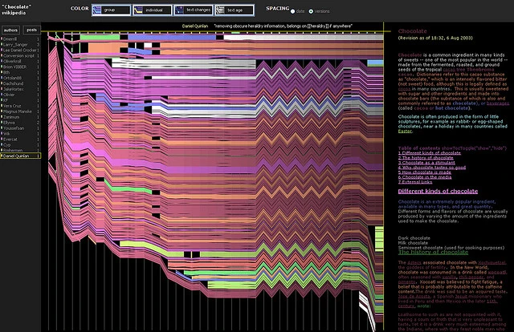Follow the Easter link

tap(405, 131)
